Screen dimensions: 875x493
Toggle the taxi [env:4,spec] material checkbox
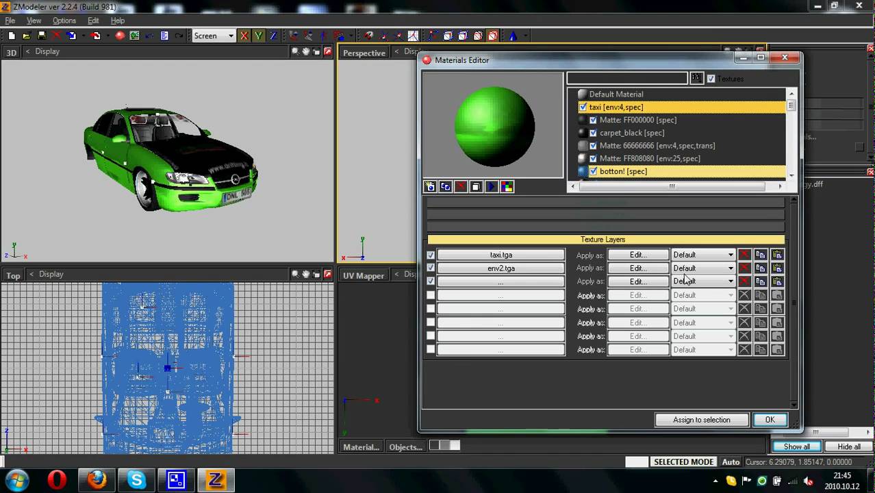(583, 107)
